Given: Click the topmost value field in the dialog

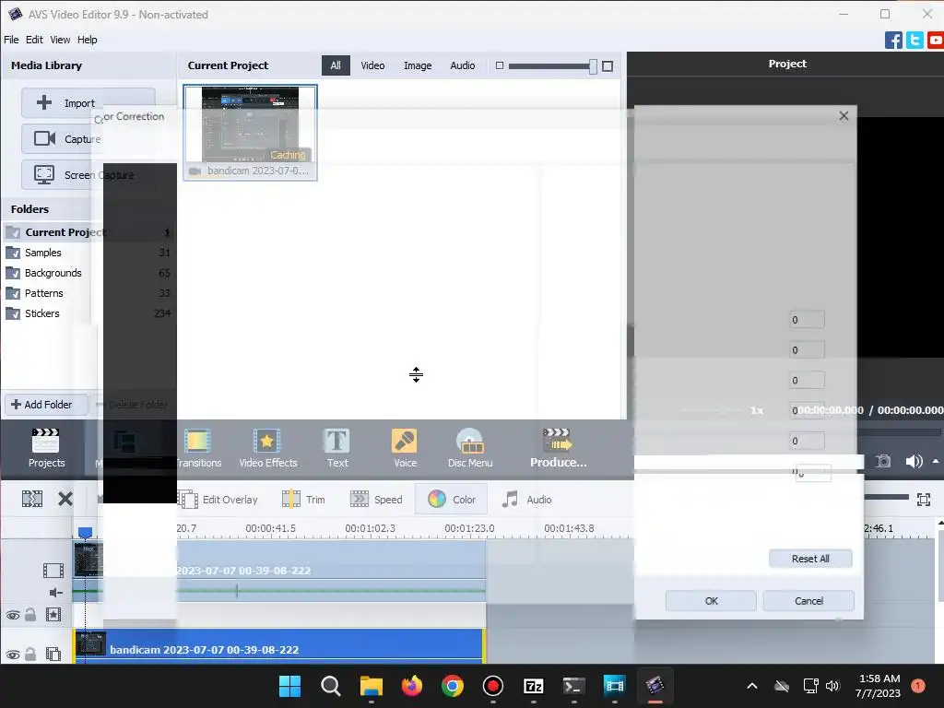Looking at the screenshot, I should (x=807, y=320).
